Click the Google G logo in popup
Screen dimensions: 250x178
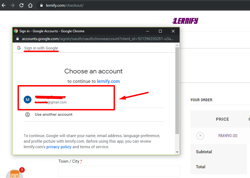click(19, 48)
